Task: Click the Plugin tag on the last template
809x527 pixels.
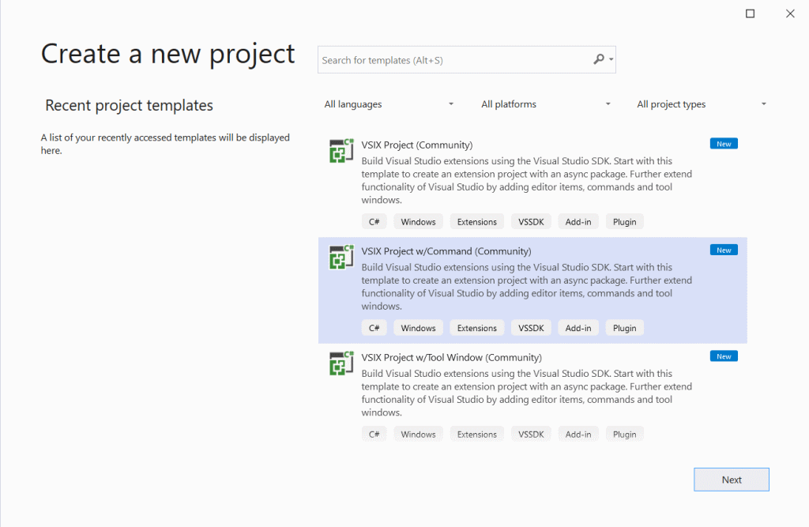Action: click(624, 433)
